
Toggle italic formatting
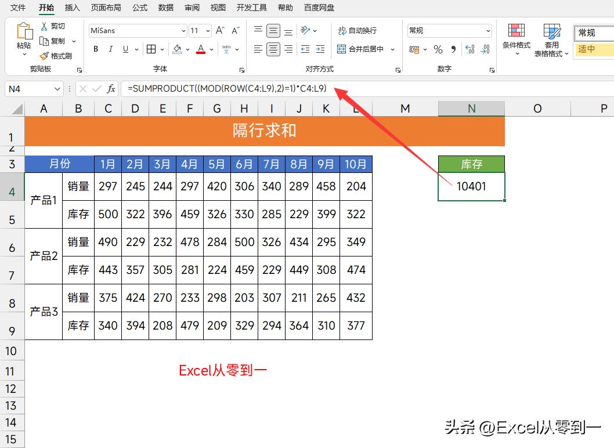(111, 49)
